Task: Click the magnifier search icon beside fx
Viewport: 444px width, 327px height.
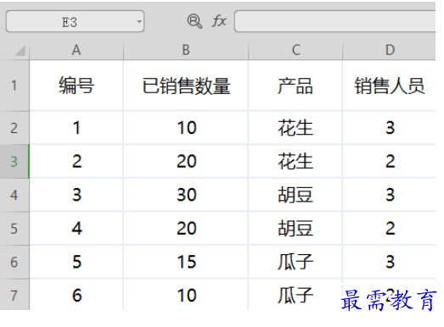Action: tap(194, 21)
